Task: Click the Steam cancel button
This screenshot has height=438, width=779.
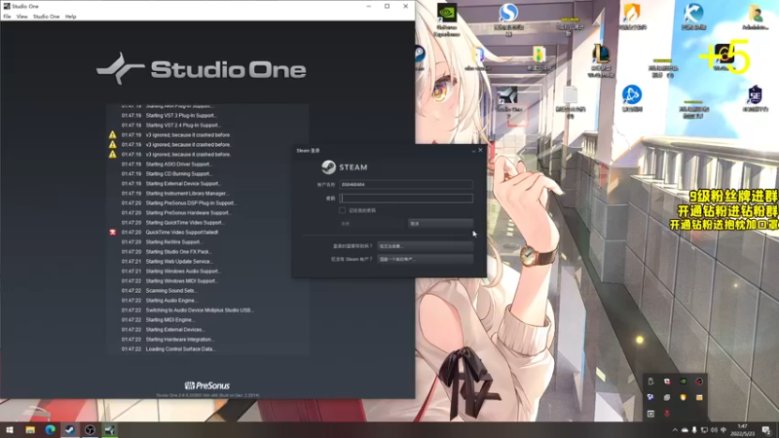Action: 440,224
